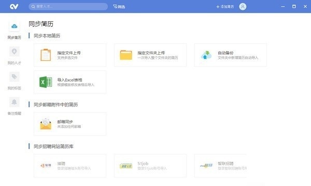The width and height of the screenshot is (311, 186).
Task: Click the user avatar icon
Action: point(243,7)
